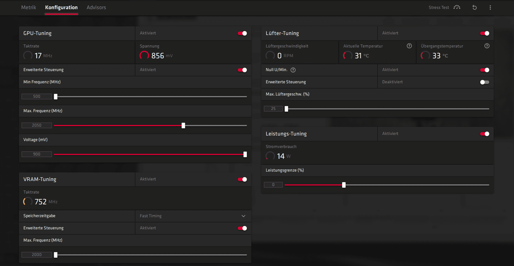Disable the GPU-Tuning toggle
514x266 pixels.
242,33
